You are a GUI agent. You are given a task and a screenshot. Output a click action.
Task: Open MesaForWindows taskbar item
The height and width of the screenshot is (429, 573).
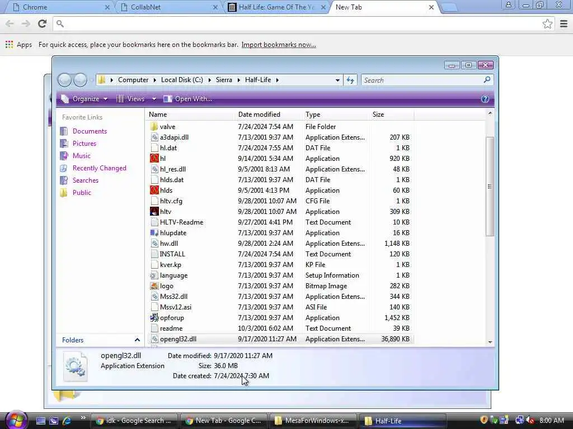313,421
